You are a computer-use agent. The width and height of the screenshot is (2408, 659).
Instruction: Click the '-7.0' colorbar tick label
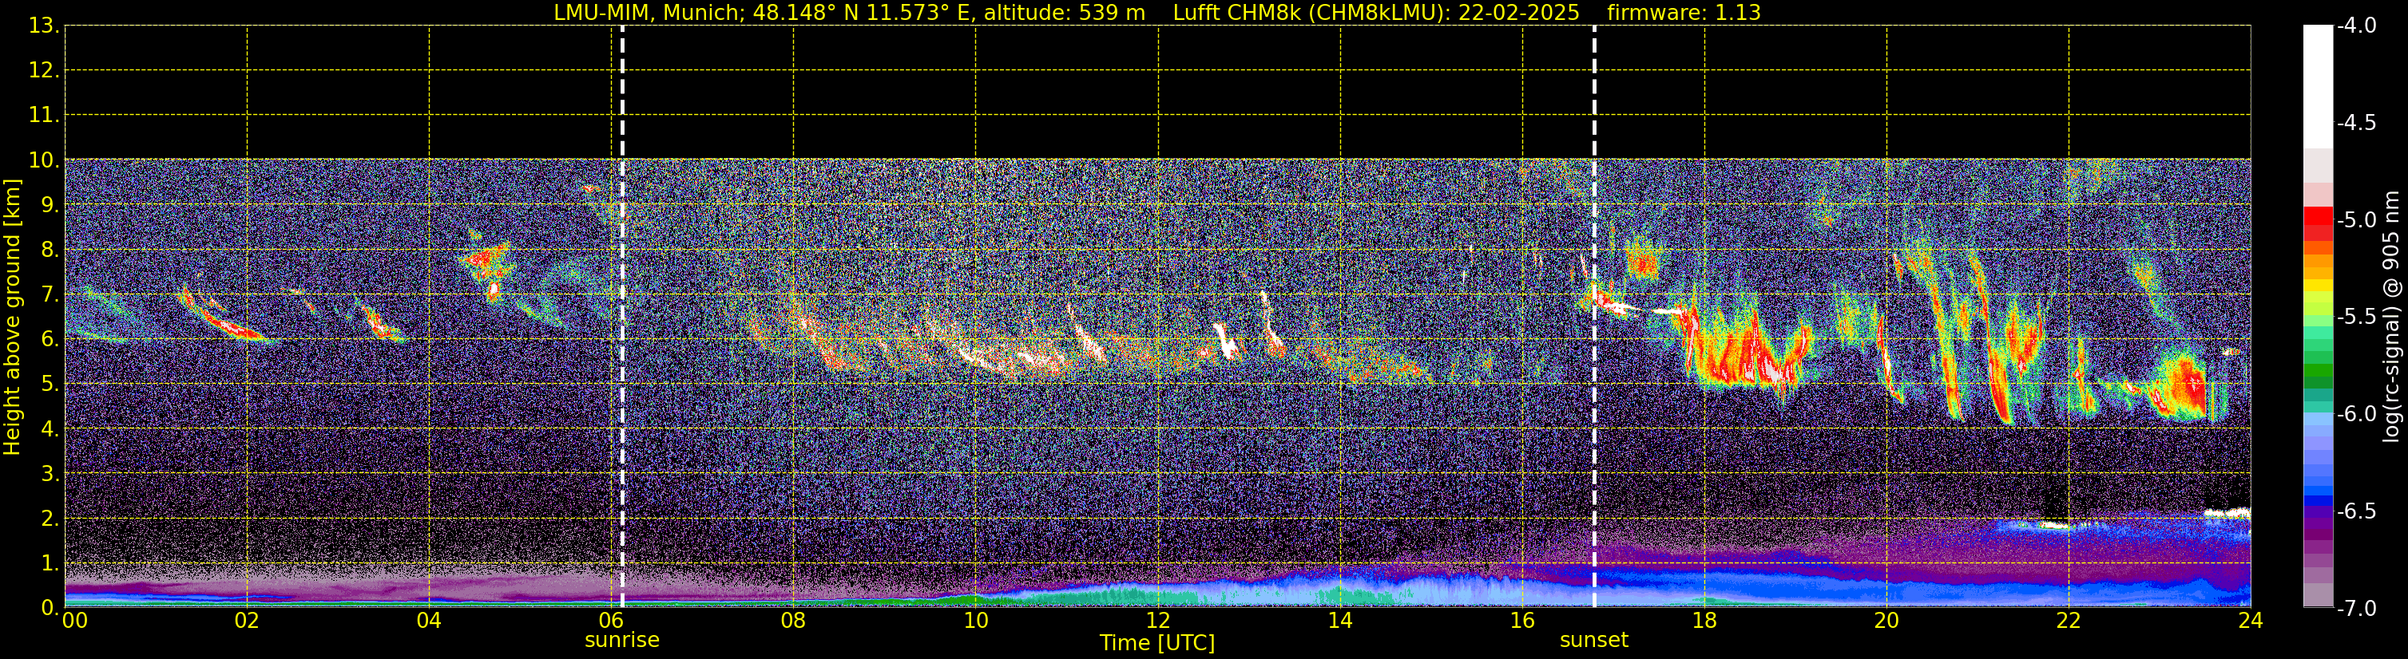[2355, 609]
